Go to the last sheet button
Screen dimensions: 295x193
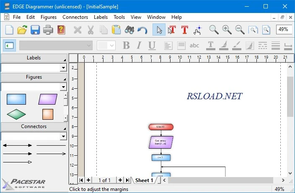point(127,180)
